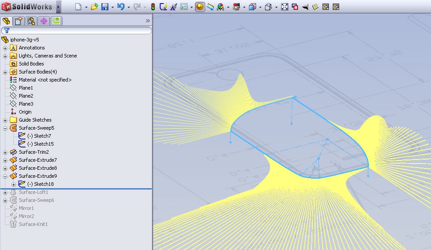Select (-) Sketch7 under Surface-Sweep5
Image resolution: width=431 pixels, height=250 pixels.
coord(39,136)
